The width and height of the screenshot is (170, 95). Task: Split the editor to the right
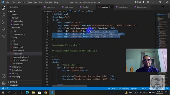point(163,7)
